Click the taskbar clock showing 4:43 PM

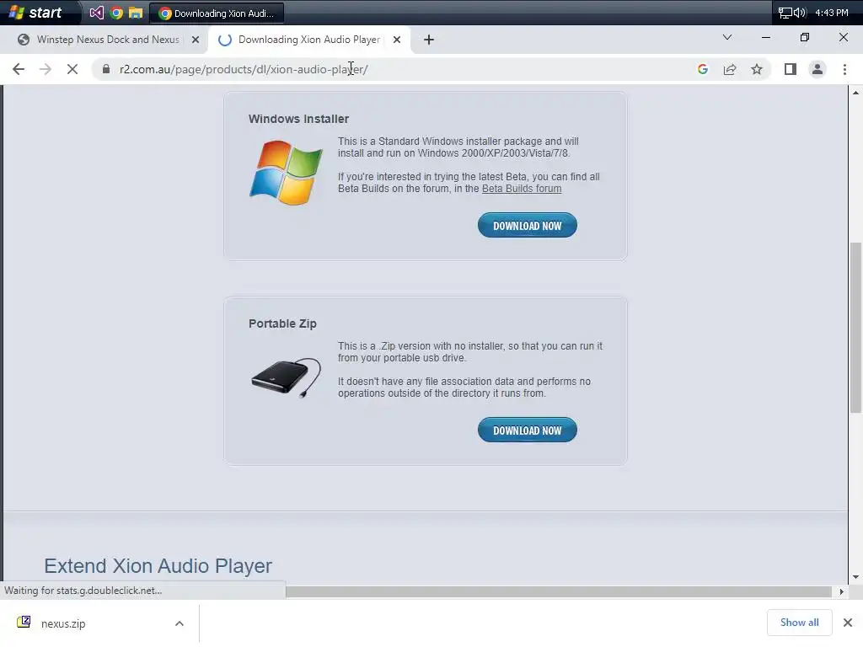click(x=832, y=13)
